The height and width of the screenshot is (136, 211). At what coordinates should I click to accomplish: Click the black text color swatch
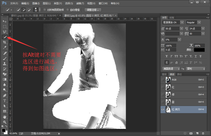pyautogui.click(x=199, y=50)
